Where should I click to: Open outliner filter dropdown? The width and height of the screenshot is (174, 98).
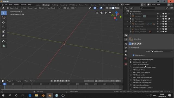click(x=167, y=8)
